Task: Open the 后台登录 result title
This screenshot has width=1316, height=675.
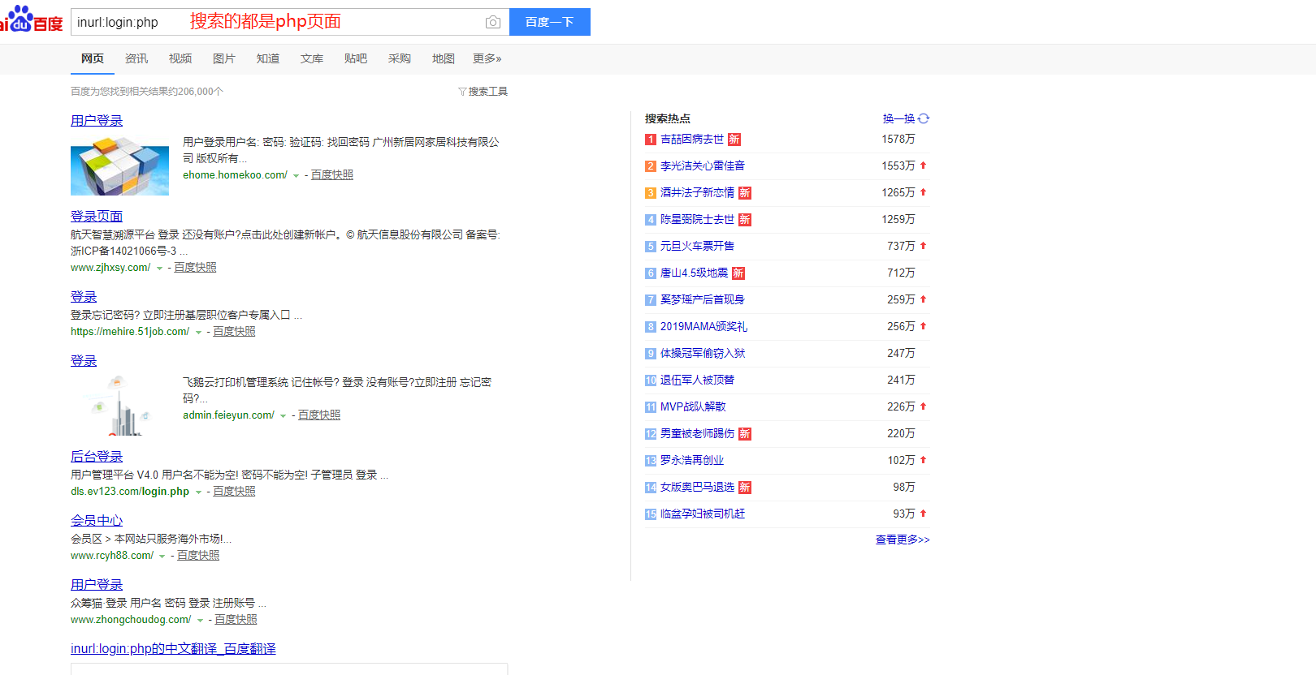Action: (97, 457)
